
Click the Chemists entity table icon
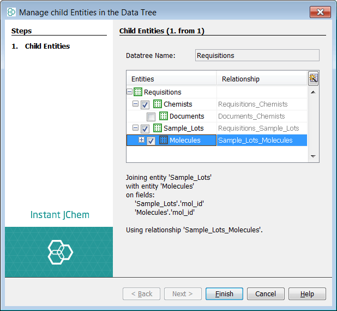pyautogui.click(x=158, y=104)
